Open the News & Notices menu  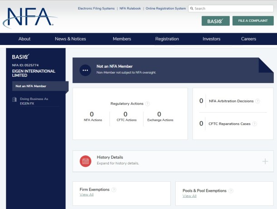point(70,39)
